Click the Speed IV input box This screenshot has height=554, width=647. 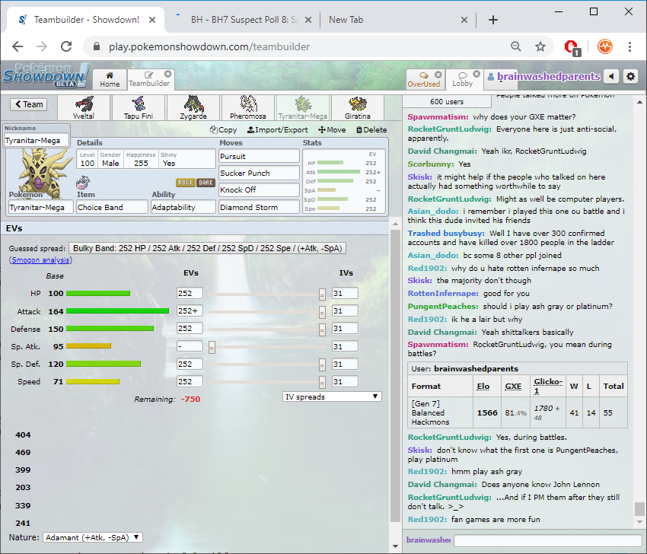tap(345, 381)
